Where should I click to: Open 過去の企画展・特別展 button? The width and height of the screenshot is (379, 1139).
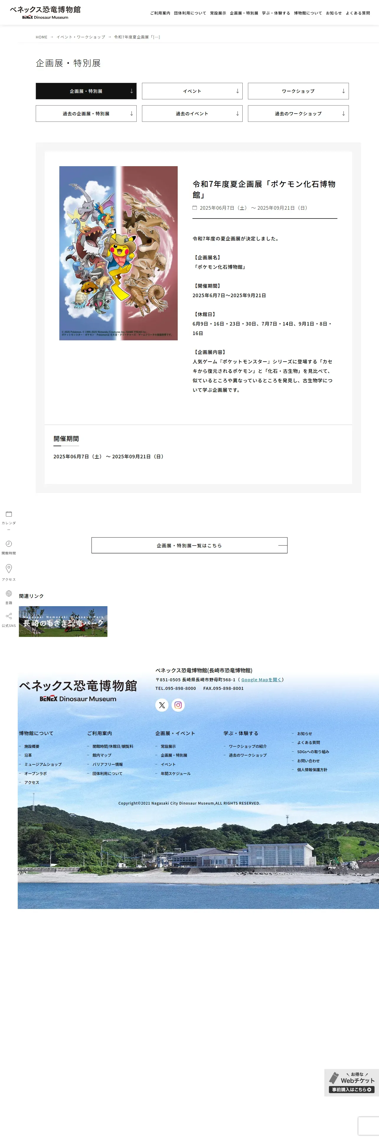(86, 114)
